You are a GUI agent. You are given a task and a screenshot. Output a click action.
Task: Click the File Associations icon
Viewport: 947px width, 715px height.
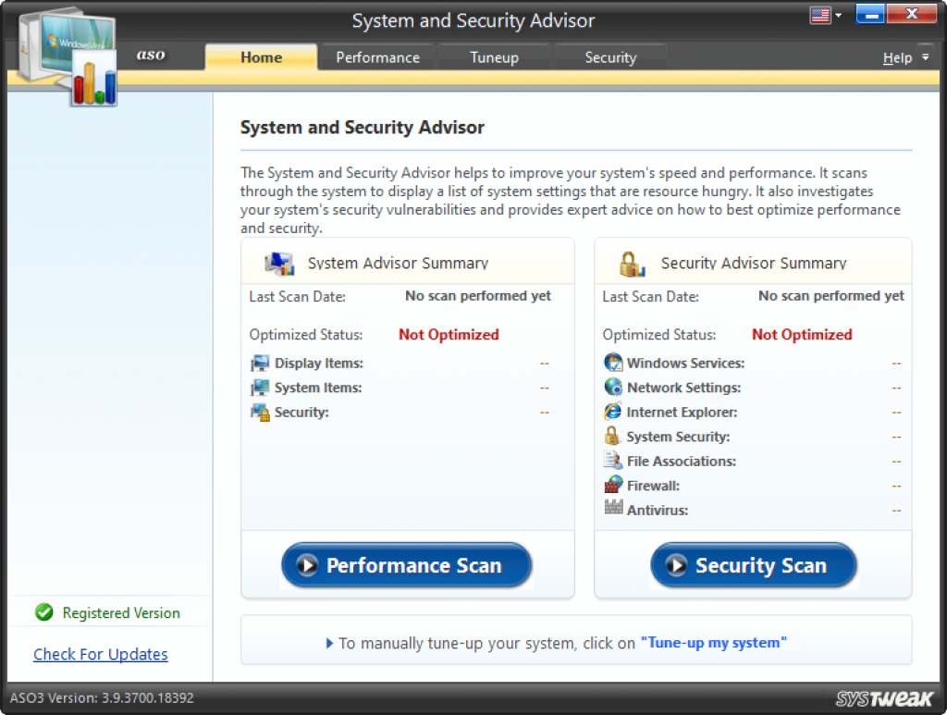click(613, 460)
